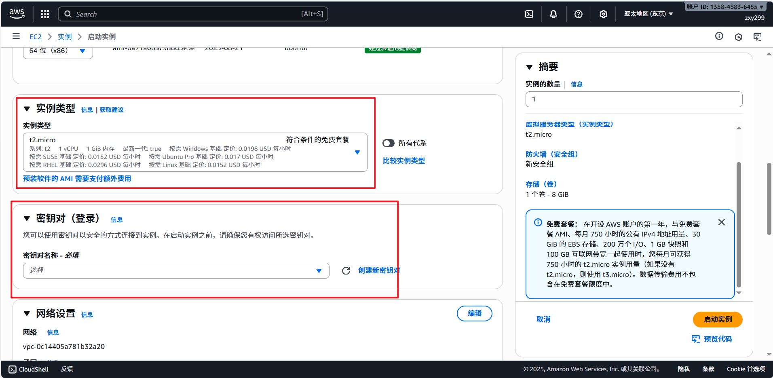Click the preview code icon
Image resolution: width=773 pixels, height=378 pixels.
(x=696, y=339)
